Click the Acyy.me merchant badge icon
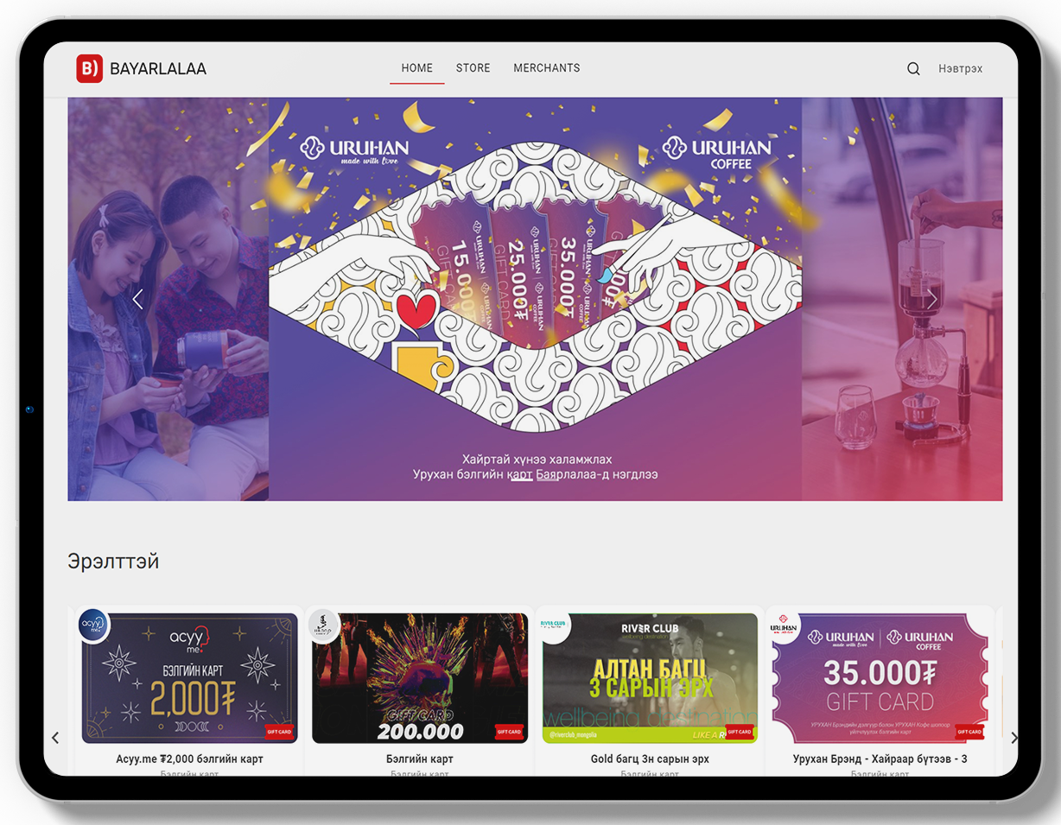The width and height of the screenshot is (1061, 825). click(93, 625)
